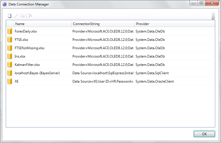Click the Data Source=XE connection string
The height and width of the screenshot is (143, 221).
coord(103,81)
